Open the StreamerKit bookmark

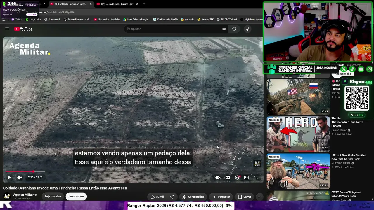pos(52,20)
